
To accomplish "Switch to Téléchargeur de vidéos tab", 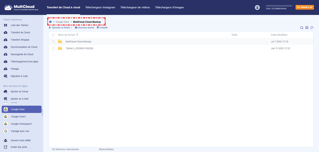I will pos(135,7).
